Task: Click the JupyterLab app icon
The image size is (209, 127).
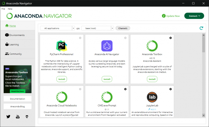Action: click(152, 97)
